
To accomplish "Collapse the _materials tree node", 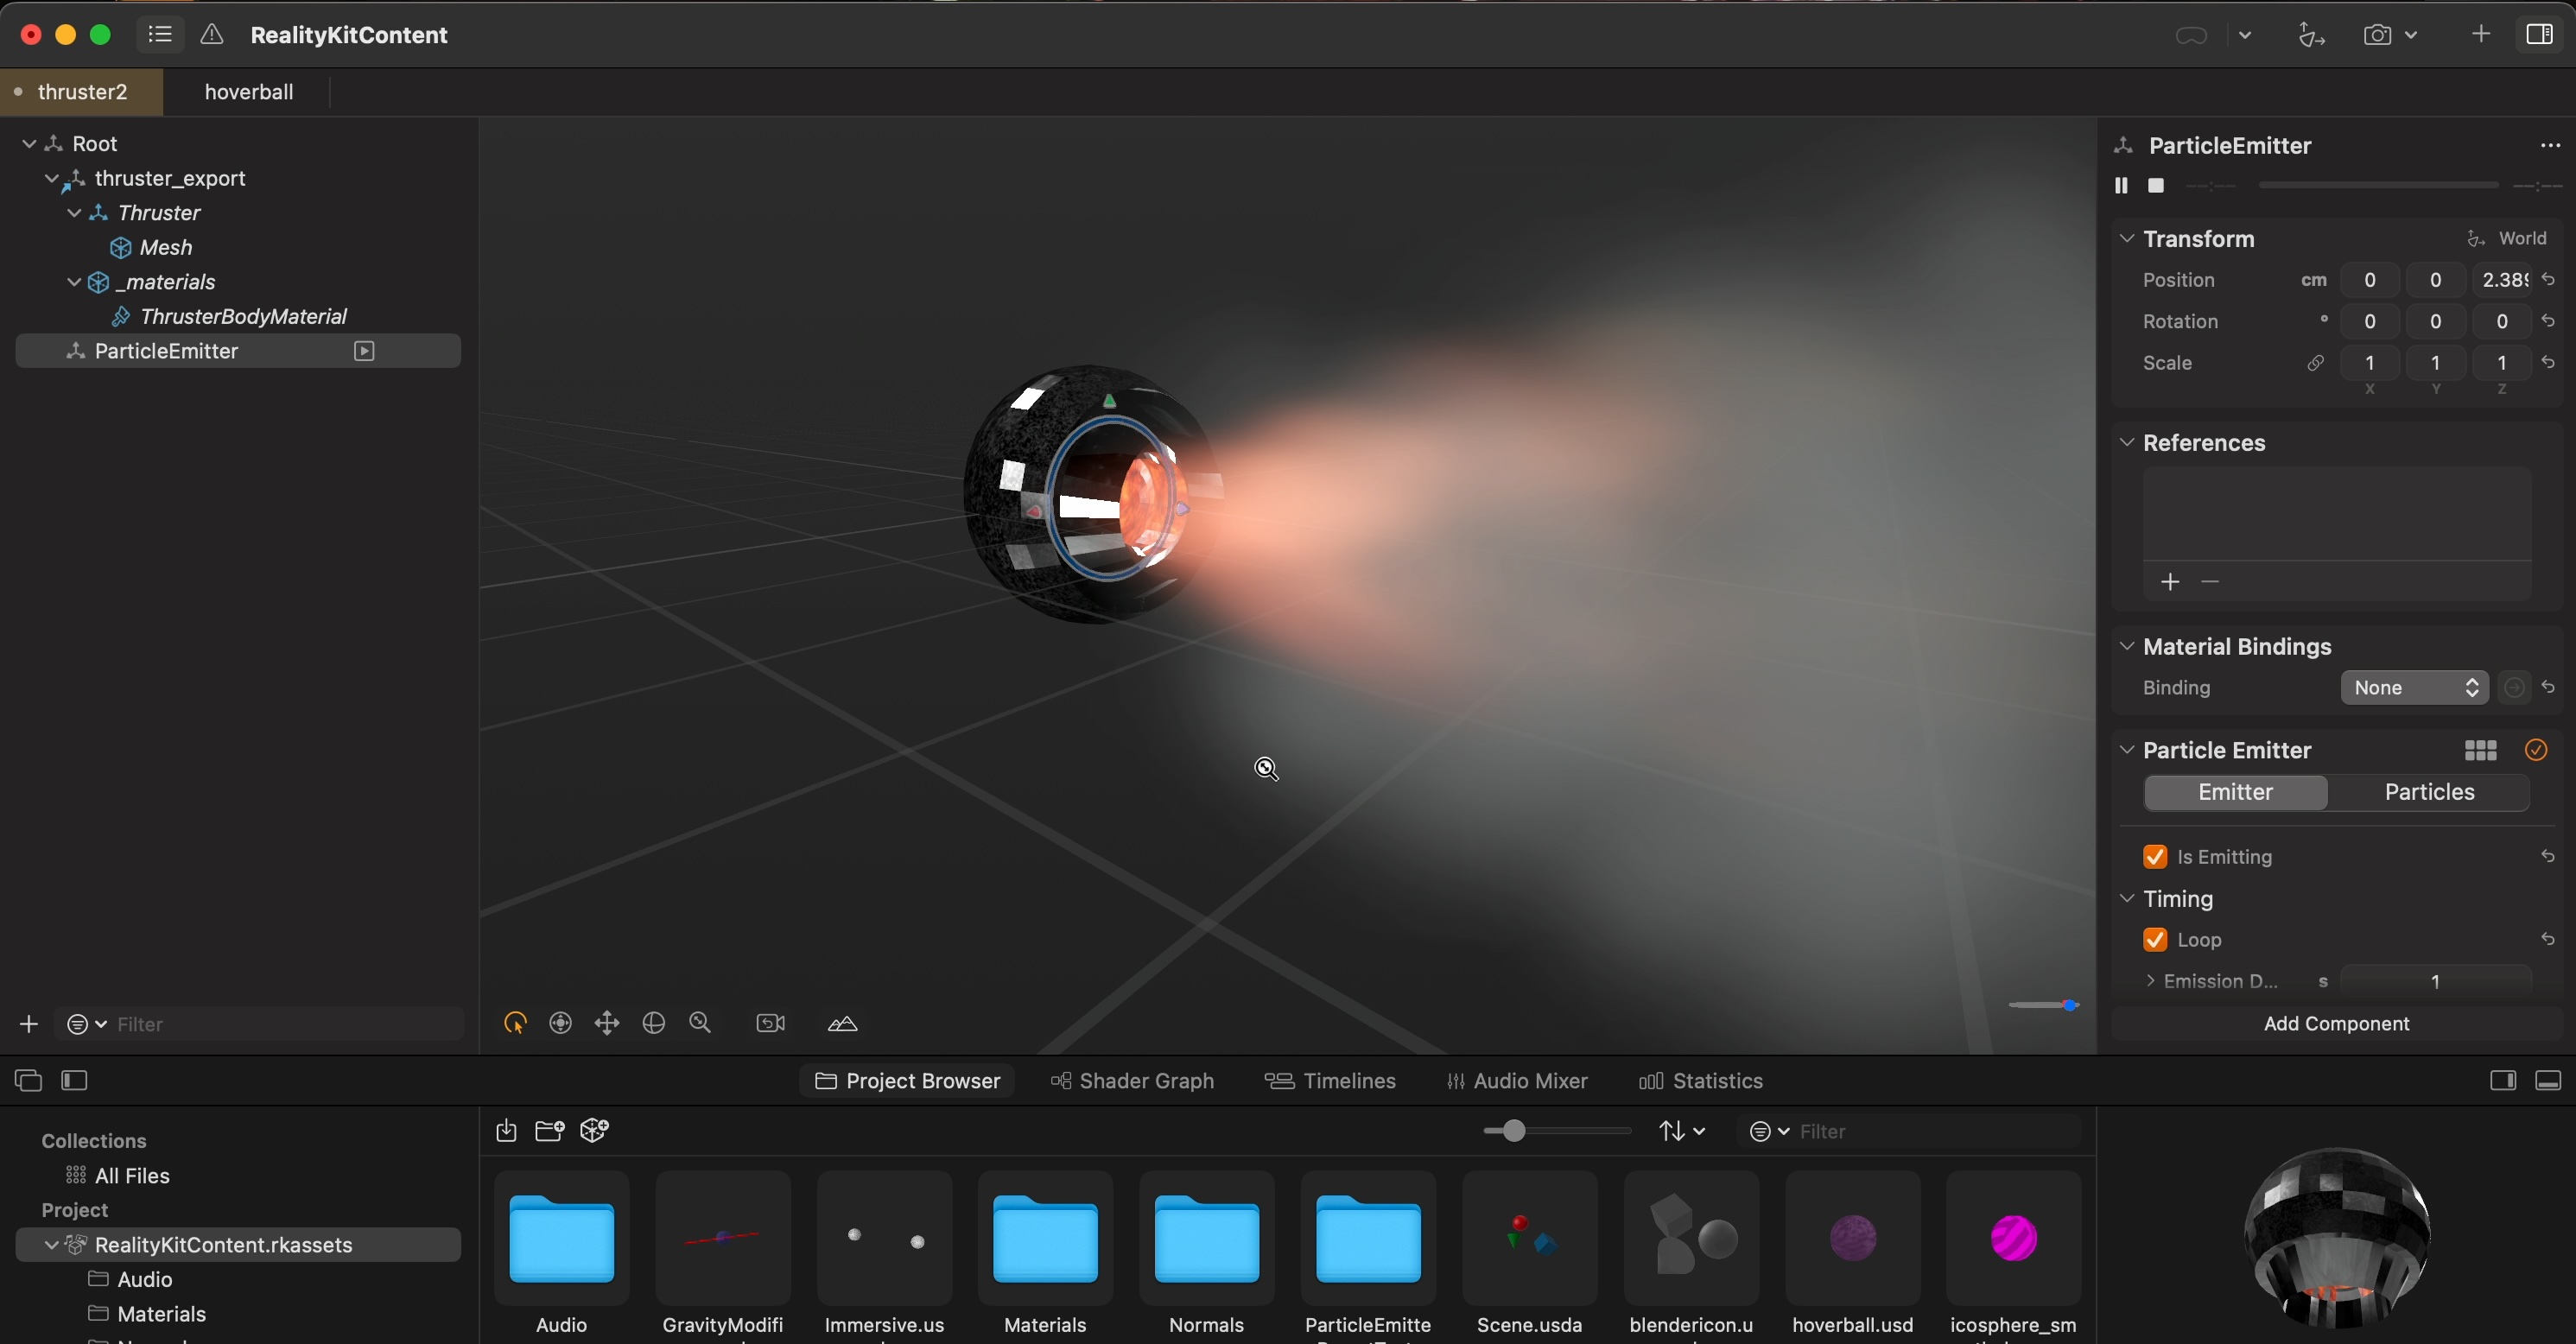I will [74, 282].
